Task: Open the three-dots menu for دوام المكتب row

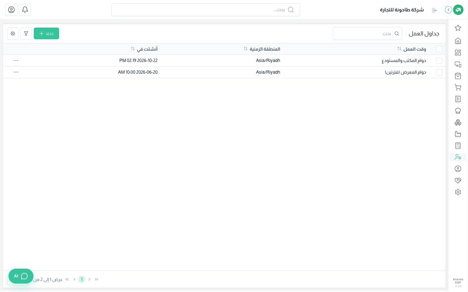Action: pyautogui.click(x=16, y=61)
